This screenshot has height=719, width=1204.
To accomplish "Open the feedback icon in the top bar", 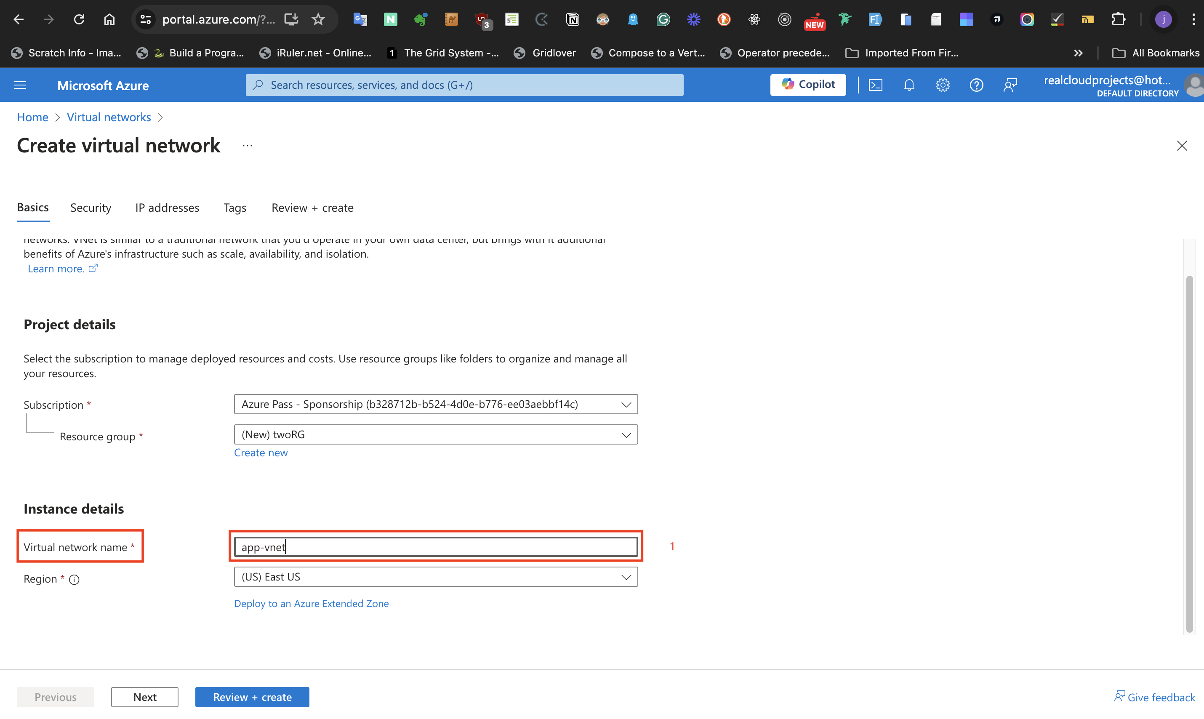I will point(1011,85).
